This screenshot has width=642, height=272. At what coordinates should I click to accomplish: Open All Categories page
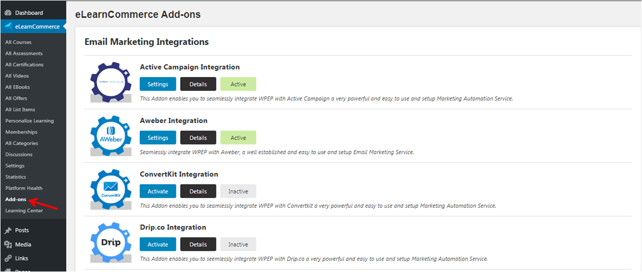[x=21, y=143]
